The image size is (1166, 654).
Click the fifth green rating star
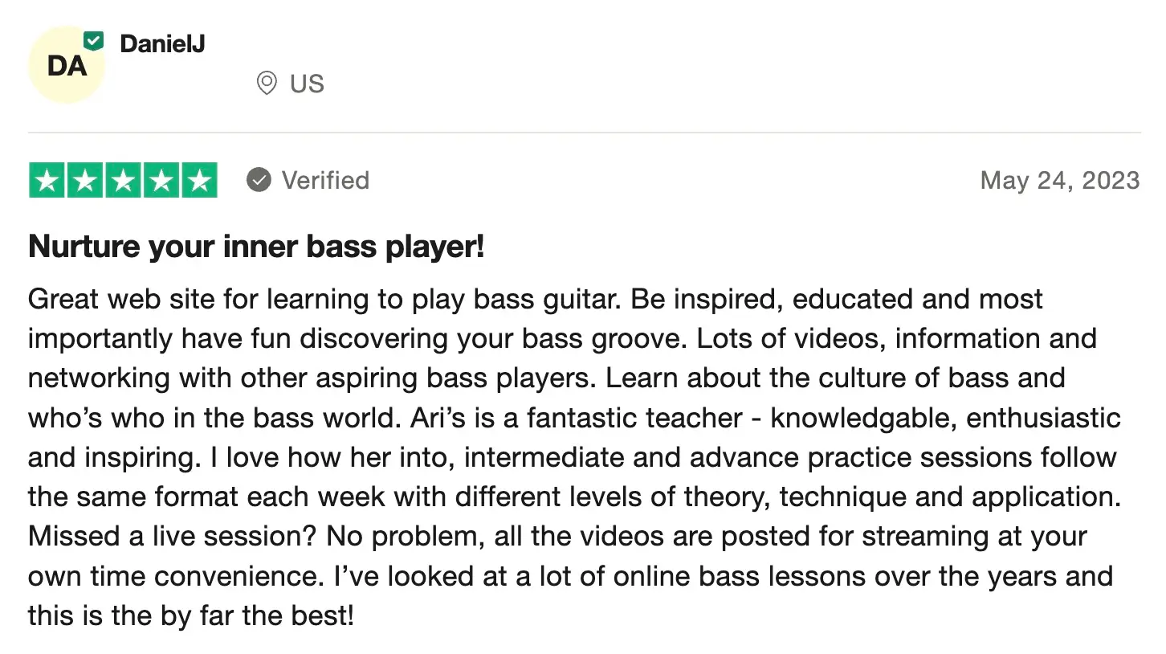pyautogui.click(x=198, y=180)
